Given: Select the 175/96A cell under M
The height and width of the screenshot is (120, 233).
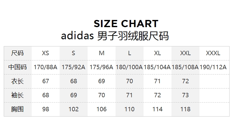Looking at the screenshot, I should [x=101, y=67].
